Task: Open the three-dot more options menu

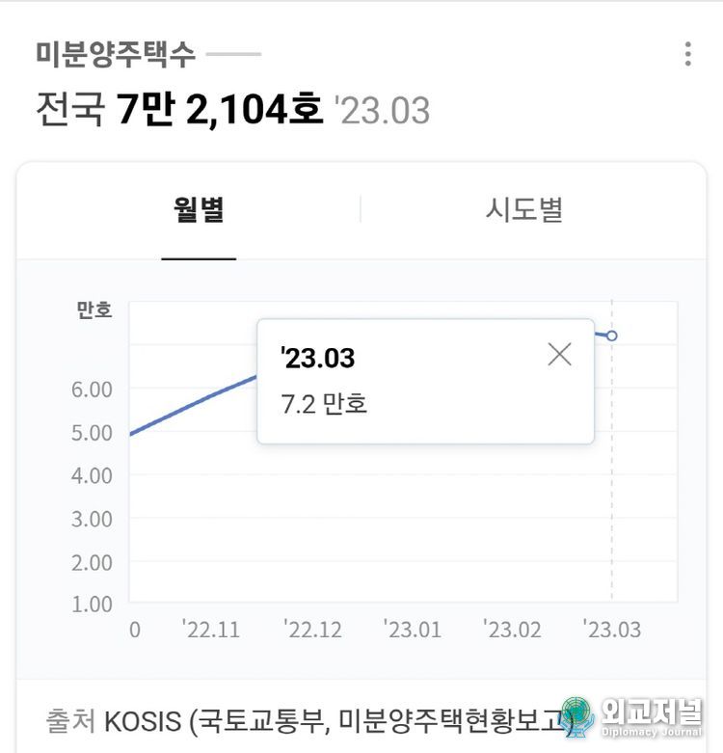Action: (688, 54)
